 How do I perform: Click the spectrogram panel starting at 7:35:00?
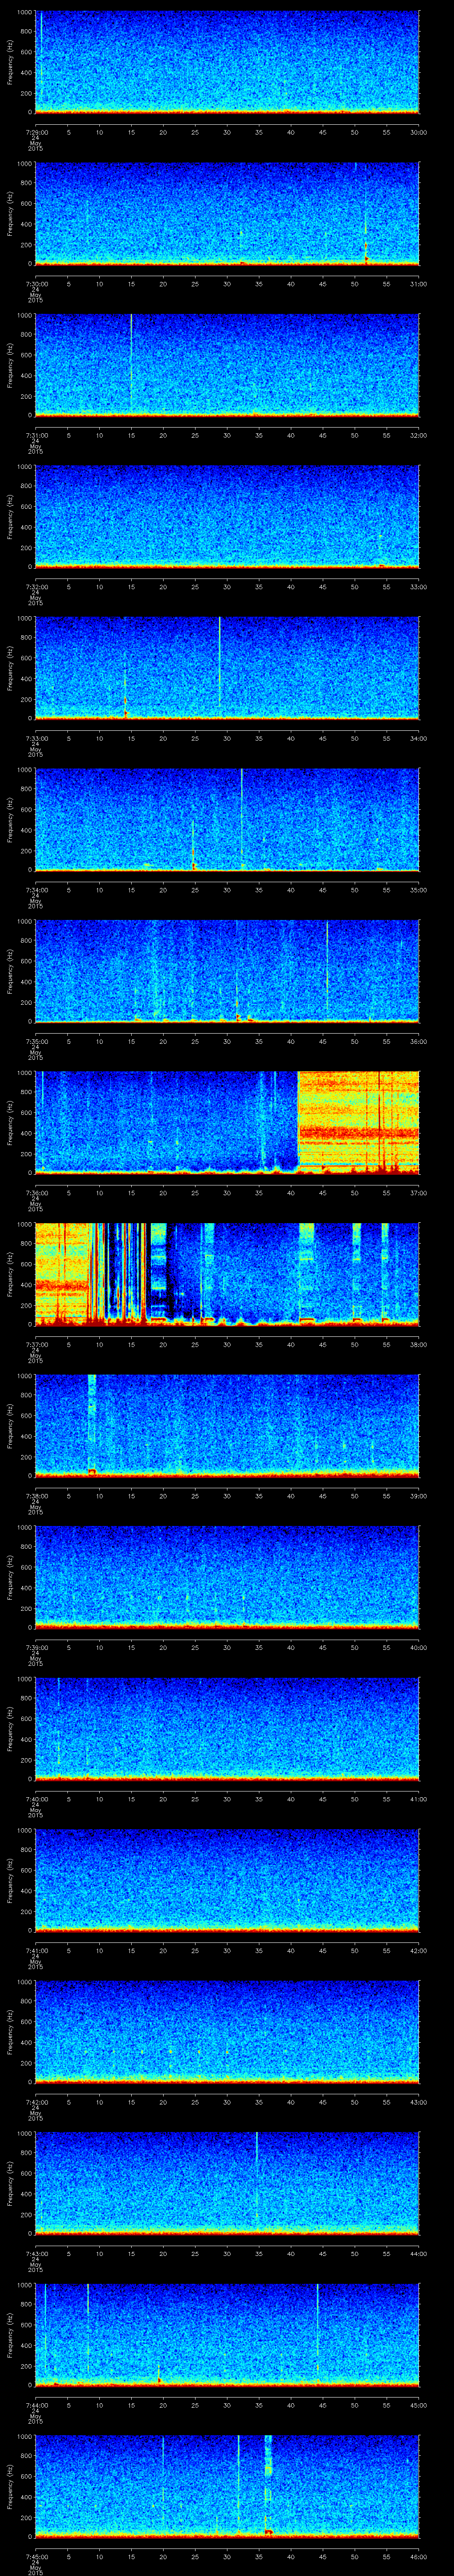227,971
